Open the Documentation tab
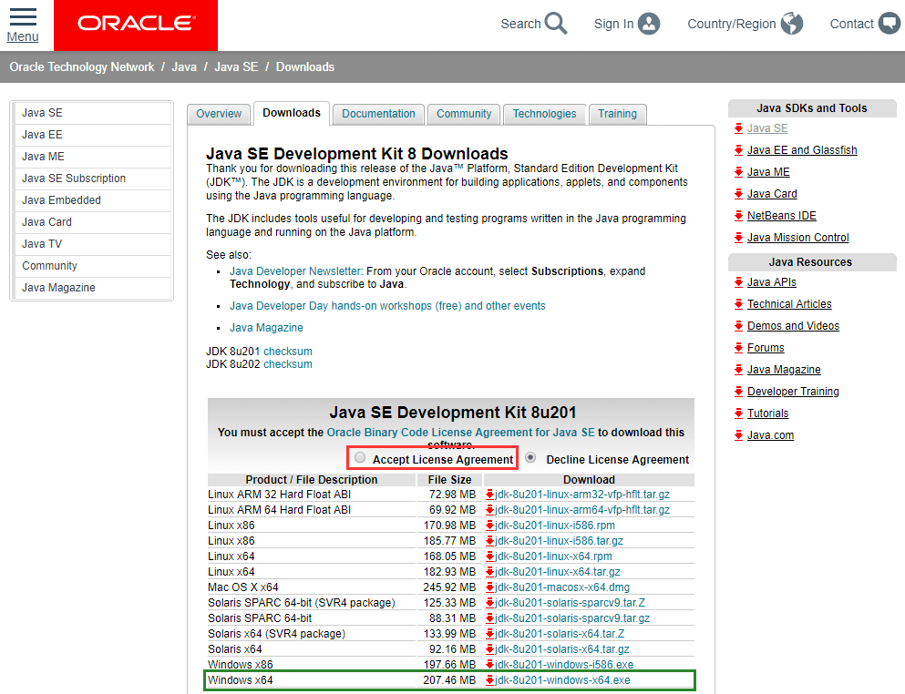905x694 pixels. click(378, 114)
